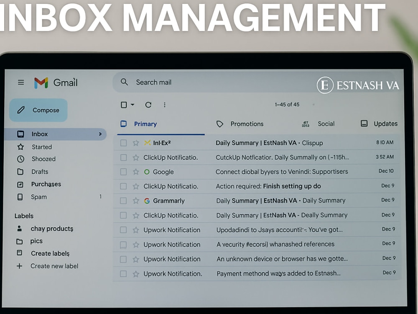The width and height of the screenshot is (418, 314).
Task: Star the Upodadindi Upwork email
Action: click(136, 230)
